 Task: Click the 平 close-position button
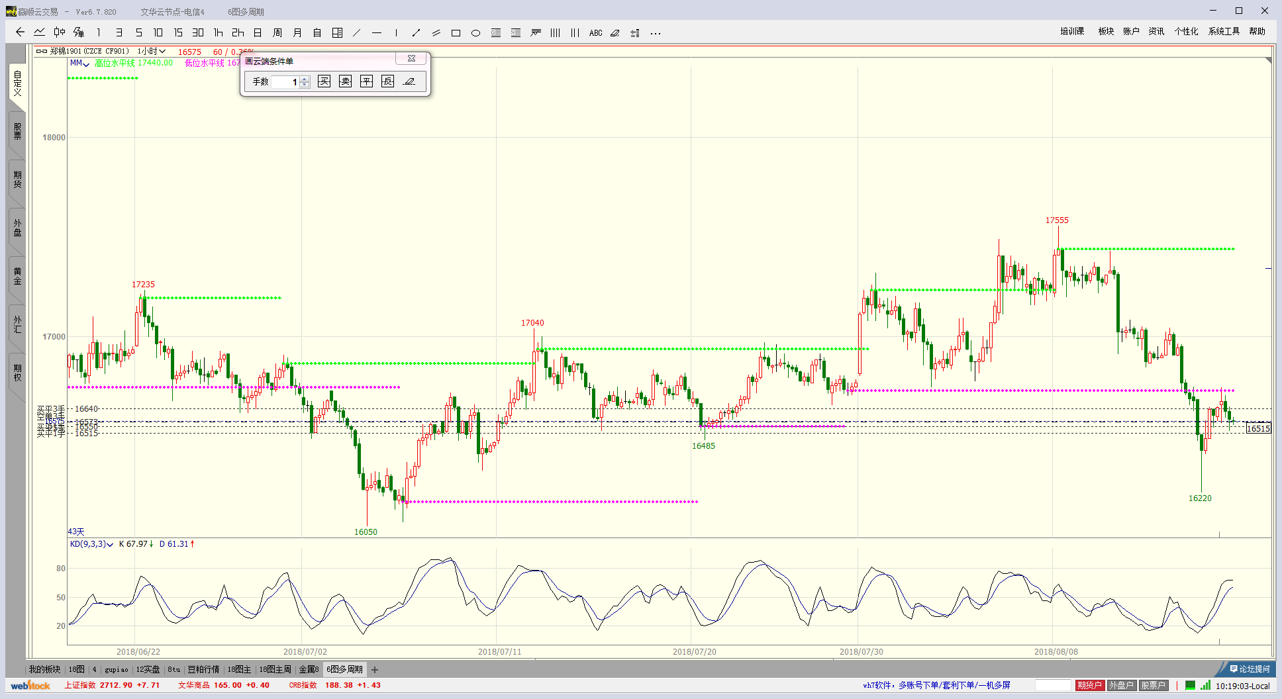(x=366, y=81)
